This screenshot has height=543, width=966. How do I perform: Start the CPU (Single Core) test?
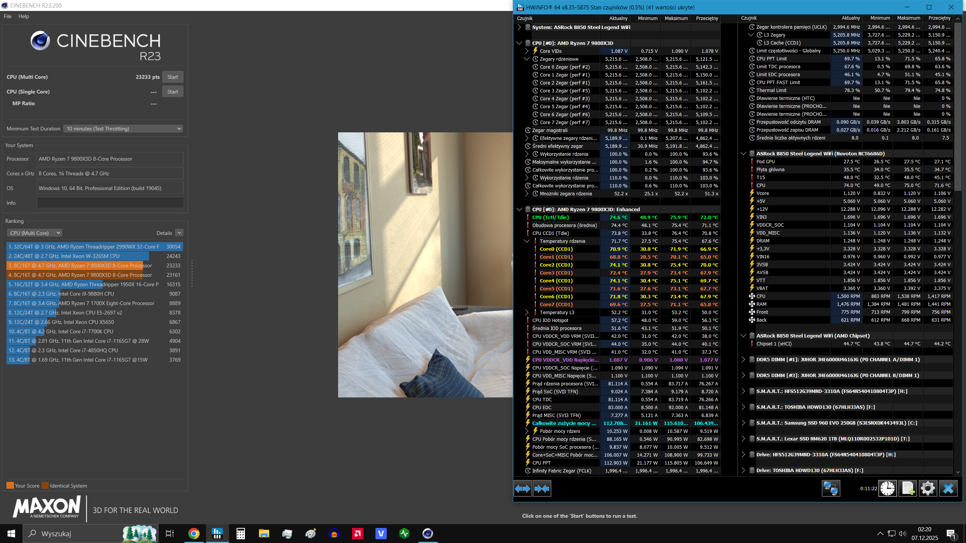click(172, 92)
